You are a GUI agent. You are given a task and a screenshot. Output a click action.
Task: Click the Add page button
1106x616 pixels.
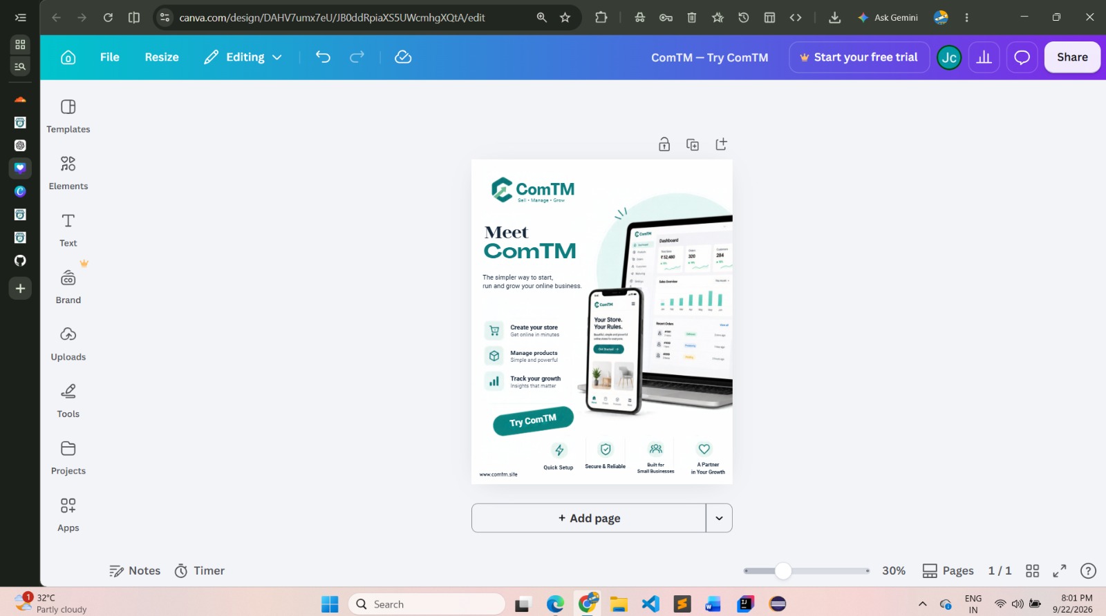click(589, 518)
